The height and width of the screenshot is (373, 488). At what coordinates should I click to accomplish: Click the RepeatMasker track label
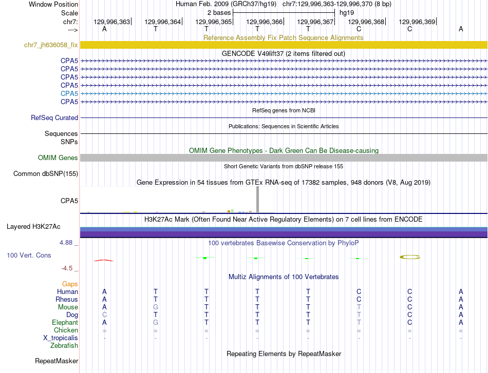tap(57, 361)
